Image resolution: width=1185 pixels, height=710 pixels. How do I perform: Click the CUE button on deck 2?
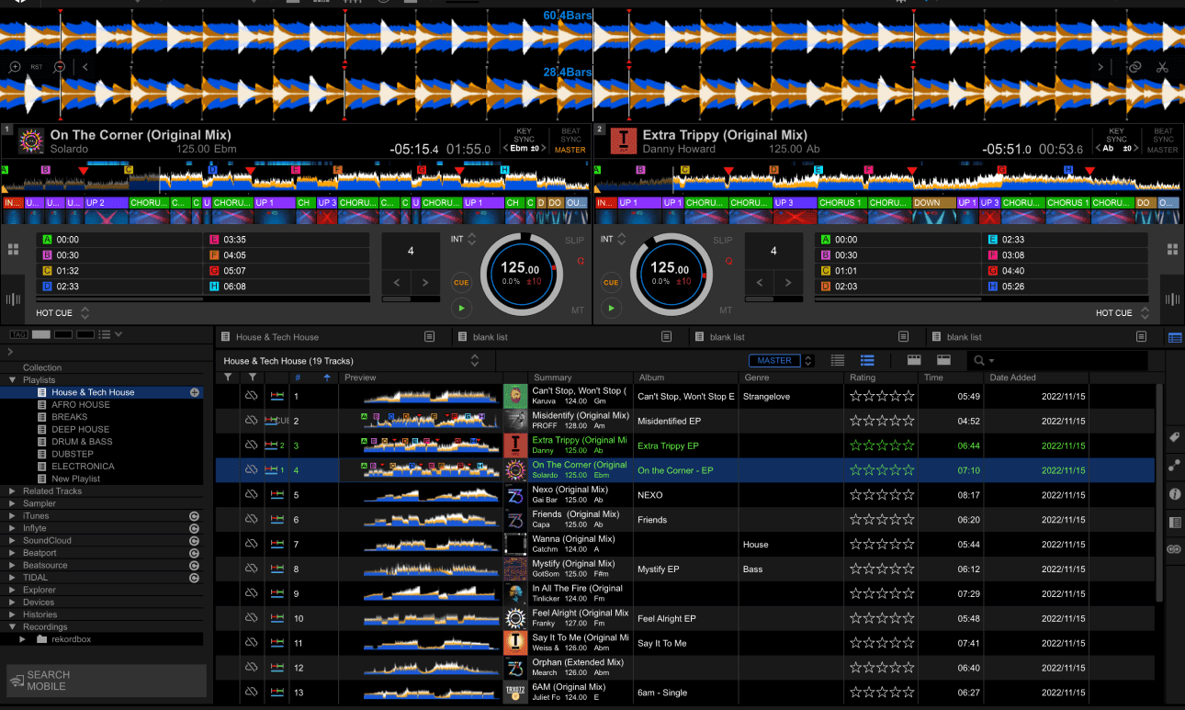tap(611, 283)
